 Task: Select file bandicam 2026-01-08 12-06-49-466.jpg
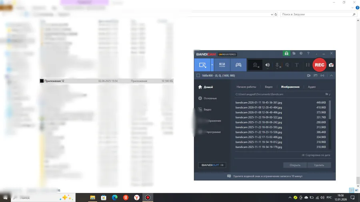[280, 113]
